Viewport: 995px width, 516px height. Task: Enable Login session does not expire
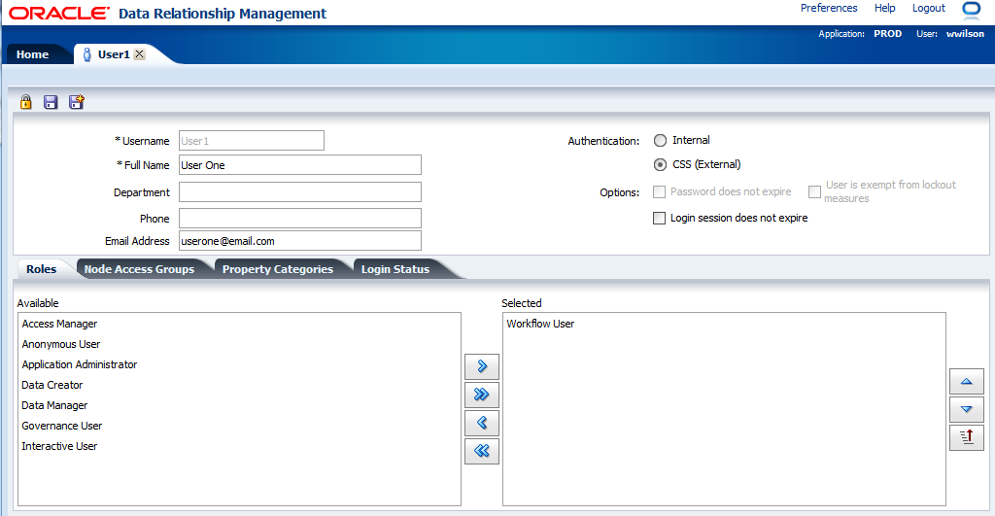[x=660, y=219]
